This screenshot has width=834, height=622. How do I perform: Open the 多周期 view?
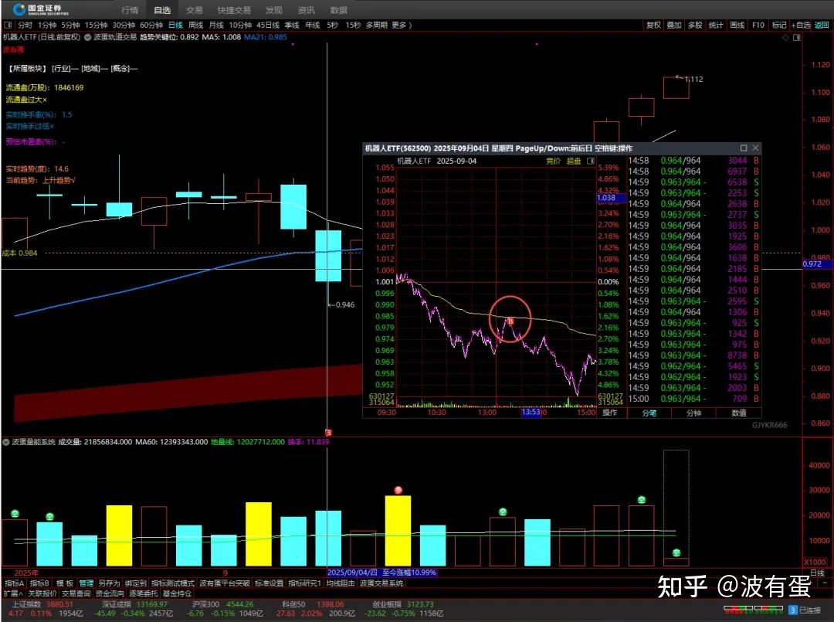pos(377,25)
